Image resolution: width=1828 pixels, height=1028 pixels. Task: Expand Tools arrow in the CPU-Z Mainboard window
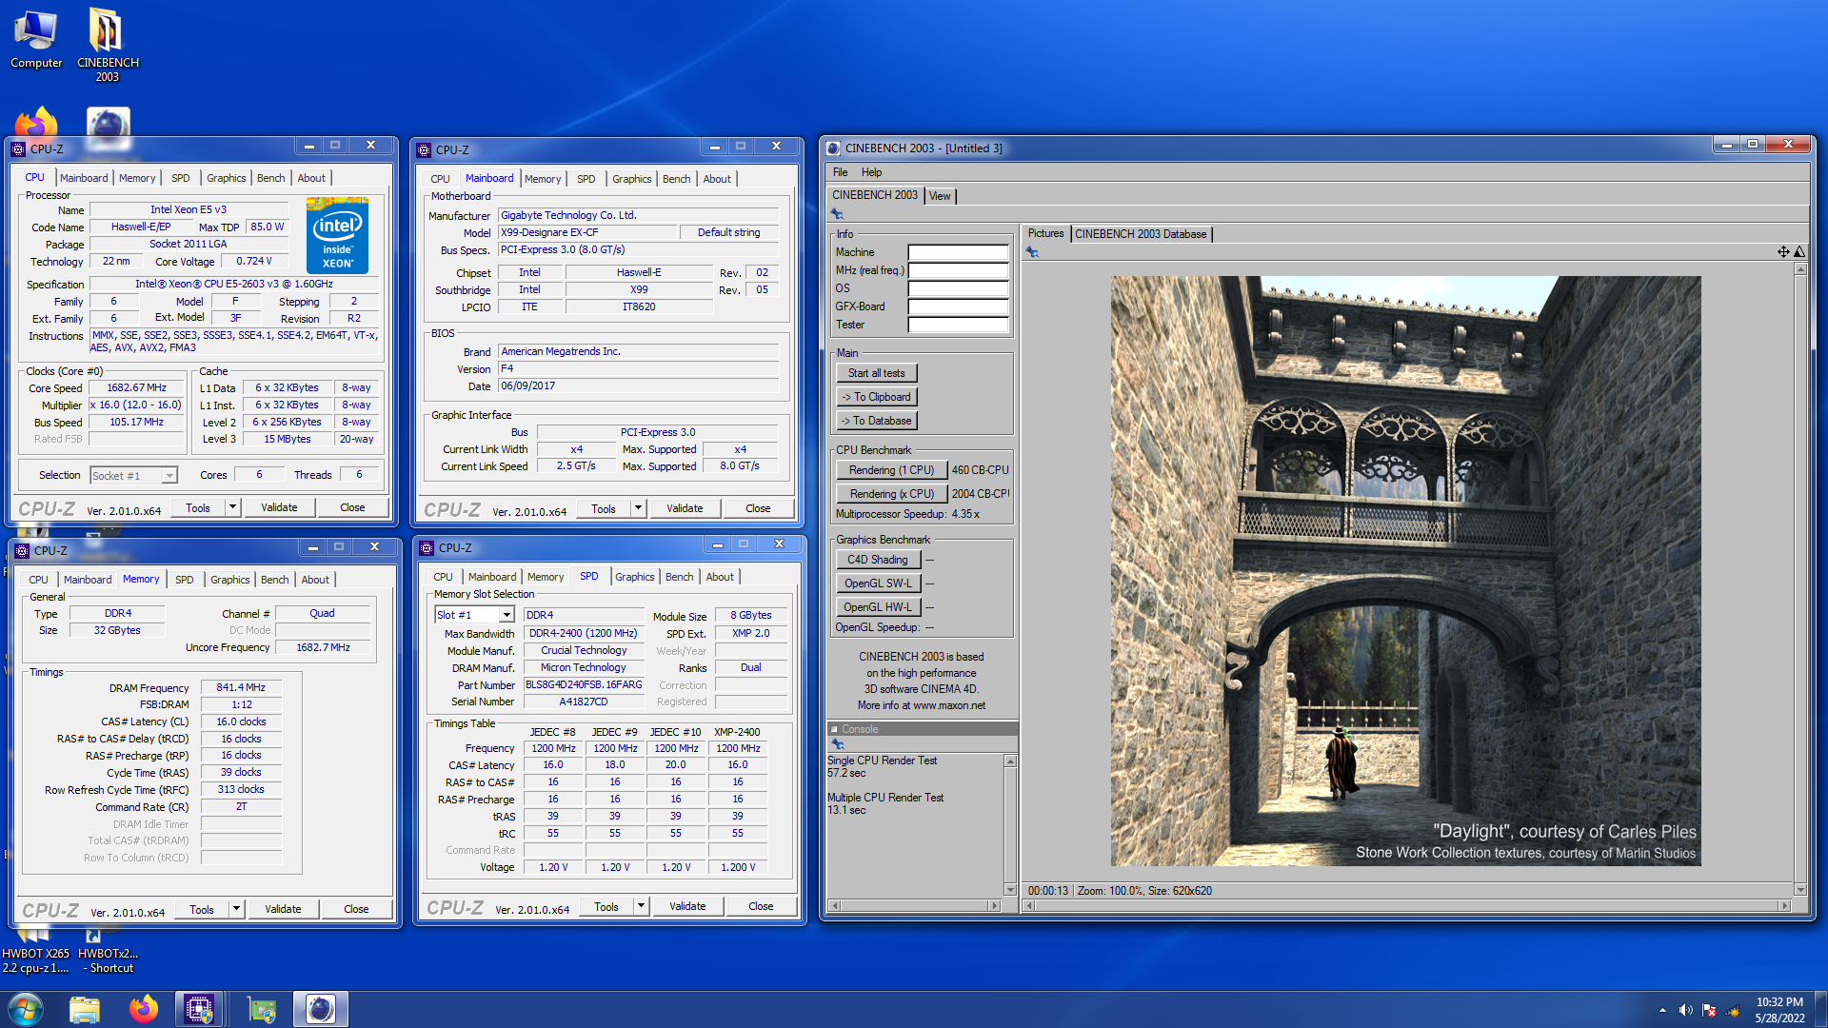click(x=638, y=508)
